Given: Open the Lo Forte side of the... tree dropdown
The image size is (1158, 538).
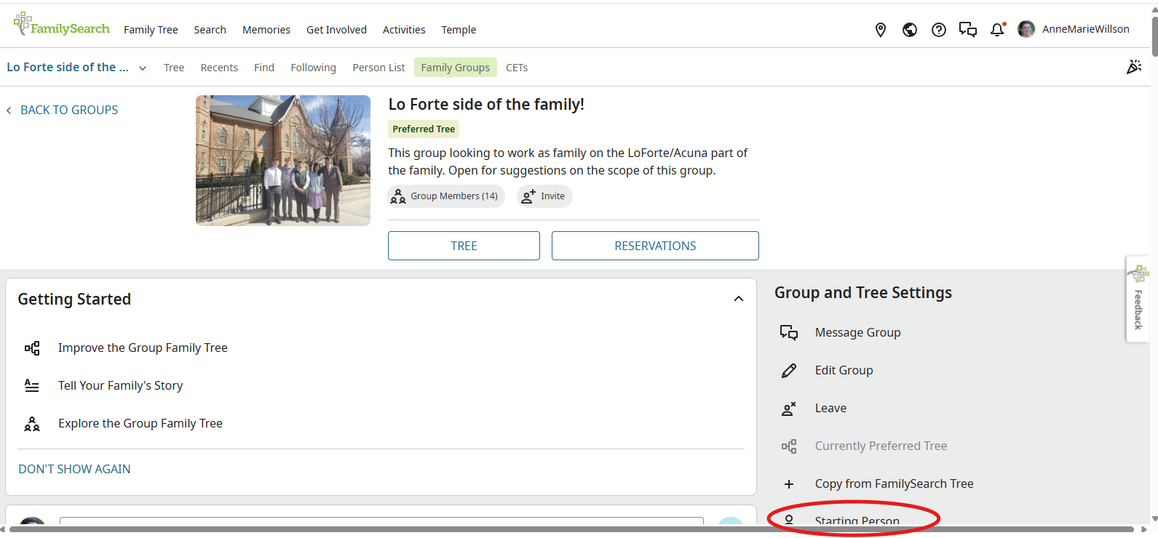Looking at the screenshot, I should pyautogui.click(x=76, y=67).
